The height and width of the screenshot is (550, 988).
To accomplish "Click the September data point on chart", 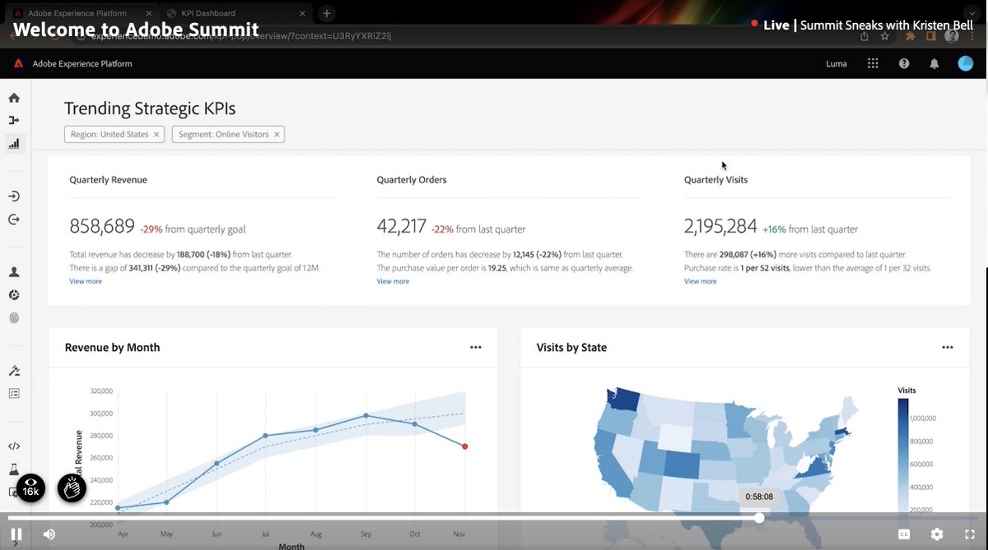I will click(x=366, y=416).
